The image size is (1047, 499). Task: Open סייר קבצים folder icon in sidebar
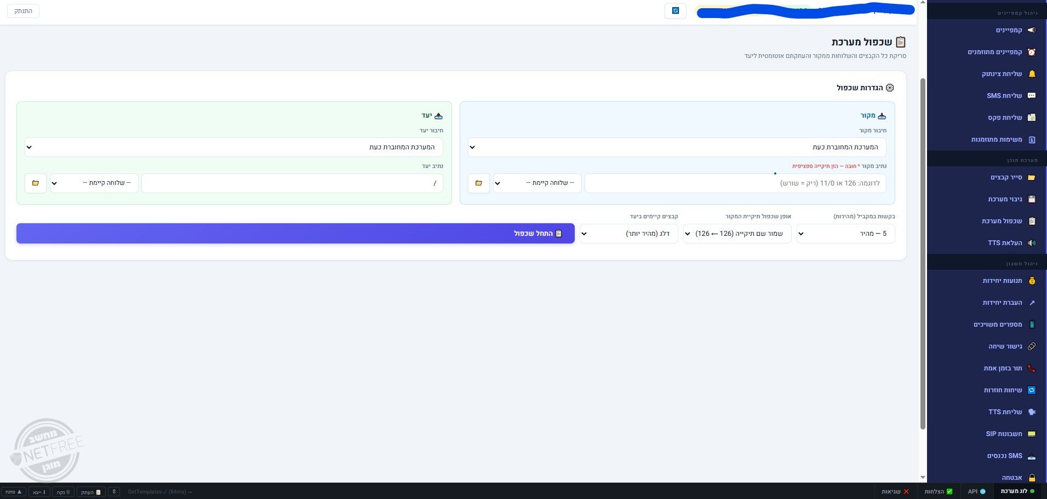point(1032,177)
